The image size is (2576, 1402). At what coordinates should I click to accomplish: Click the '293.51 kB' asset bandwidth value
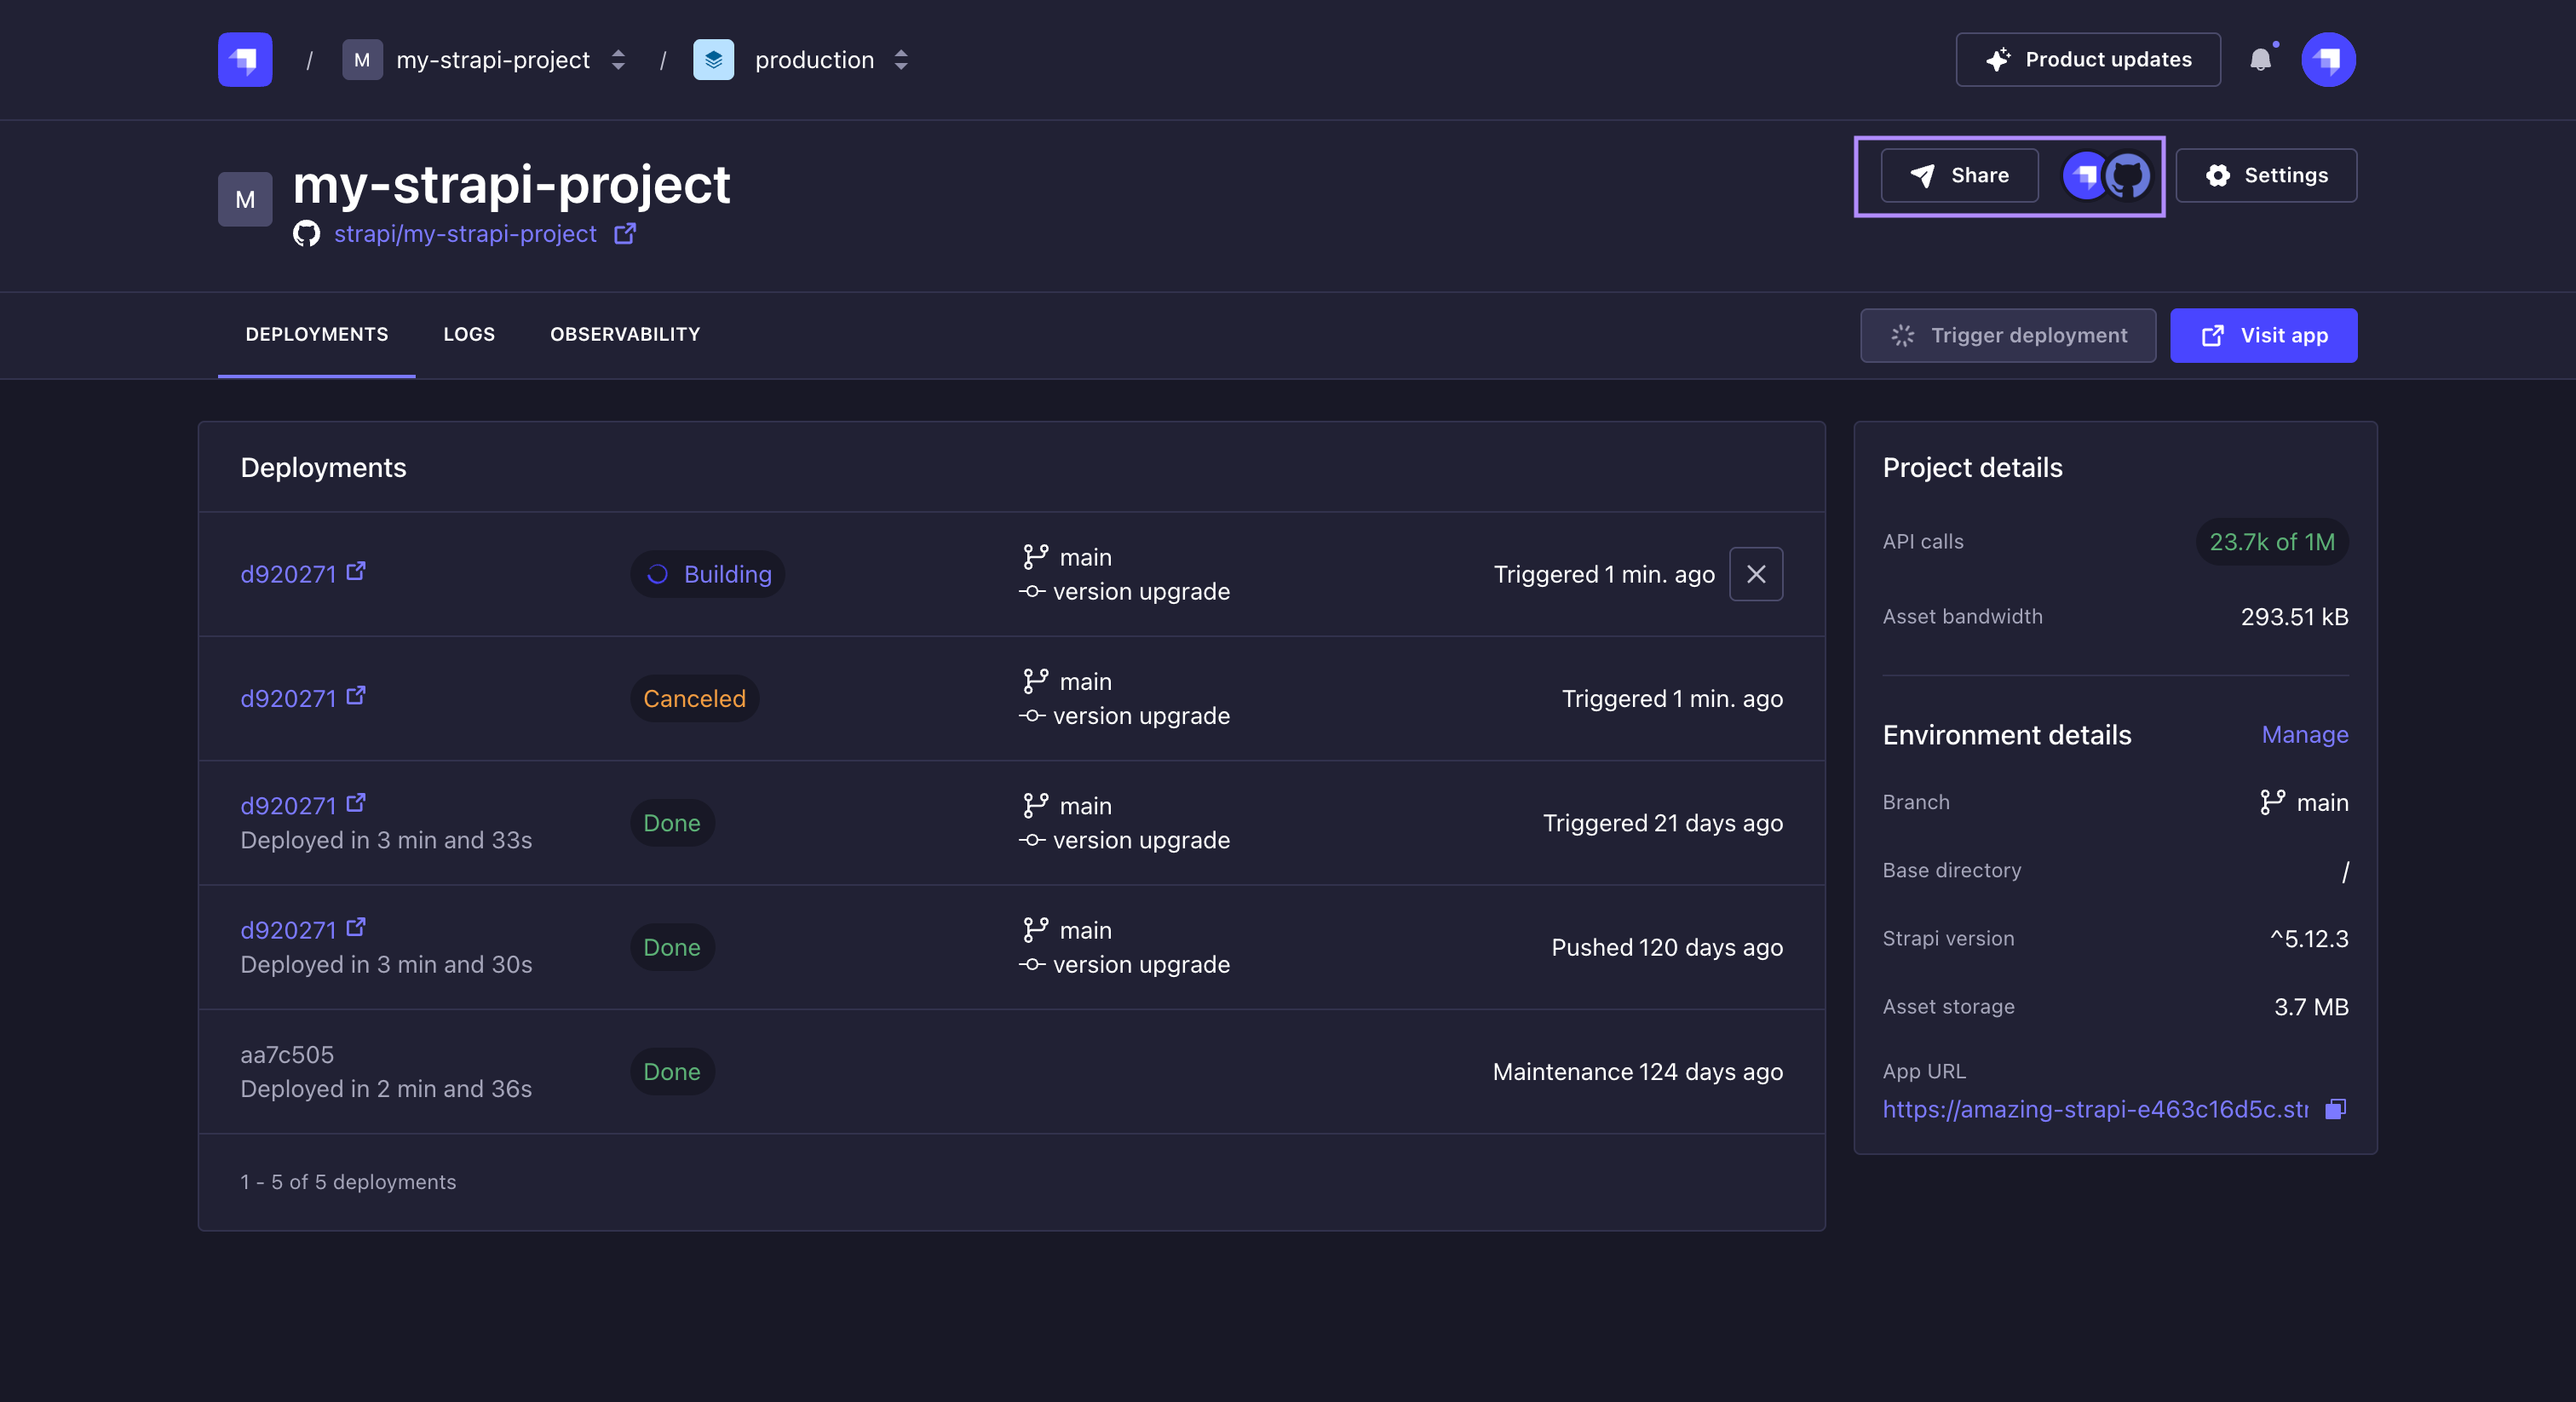point(2294,617)
